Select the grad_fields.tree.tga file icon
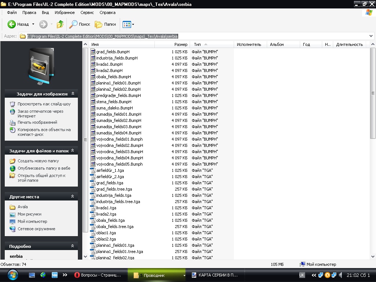The width and height of the screenshot is (376, 282). 93,189
